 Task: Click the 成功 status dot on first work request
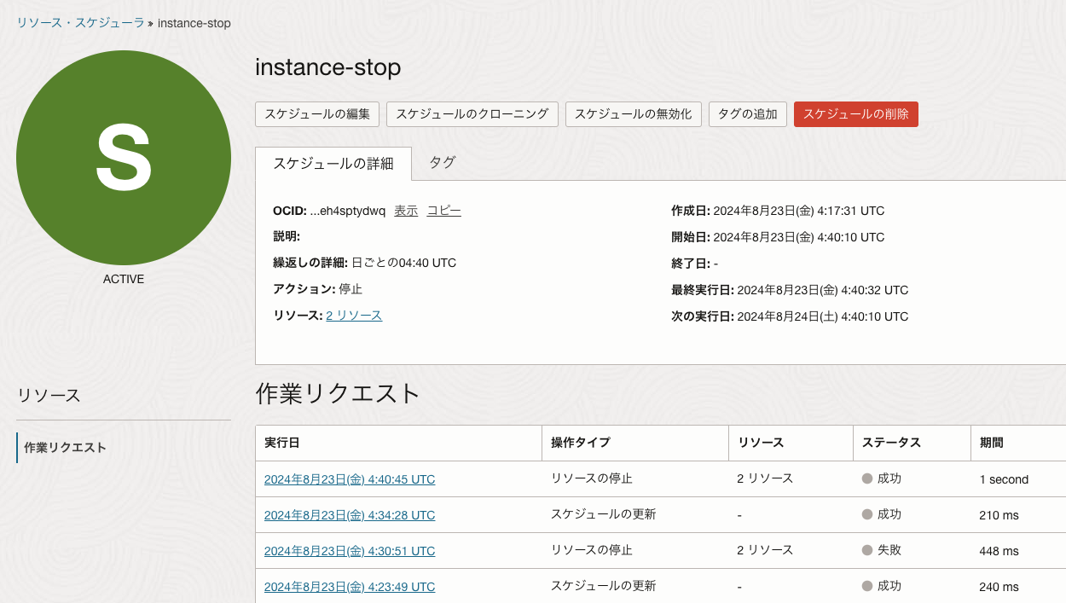pos(867,478)
